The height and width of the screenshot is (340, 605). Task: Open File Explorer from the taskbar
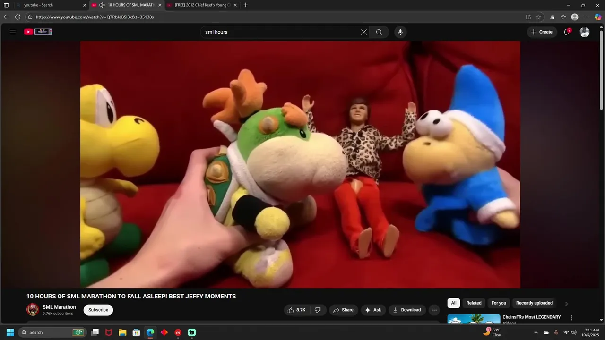tap(122, 332)
